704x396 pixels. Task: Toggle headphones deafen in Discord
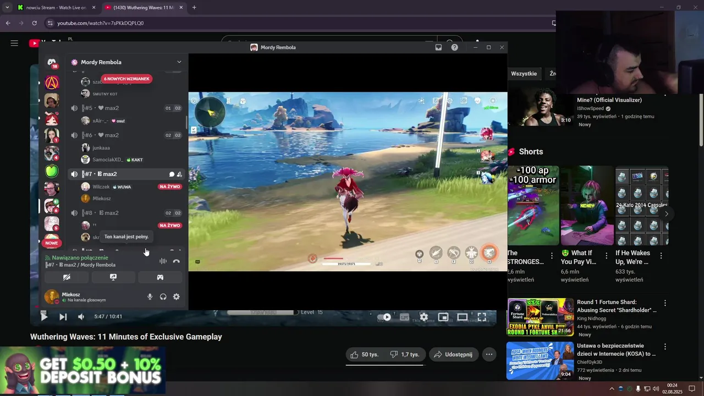(x=163, y=296)
